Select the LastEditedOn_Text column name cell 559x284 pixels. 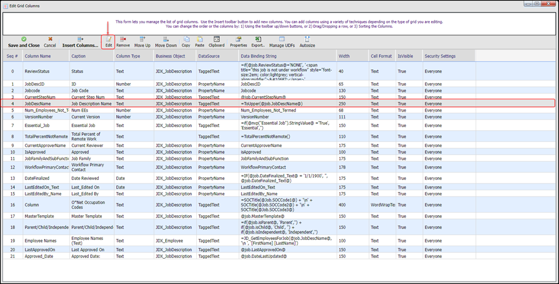(x=46, y=187)
